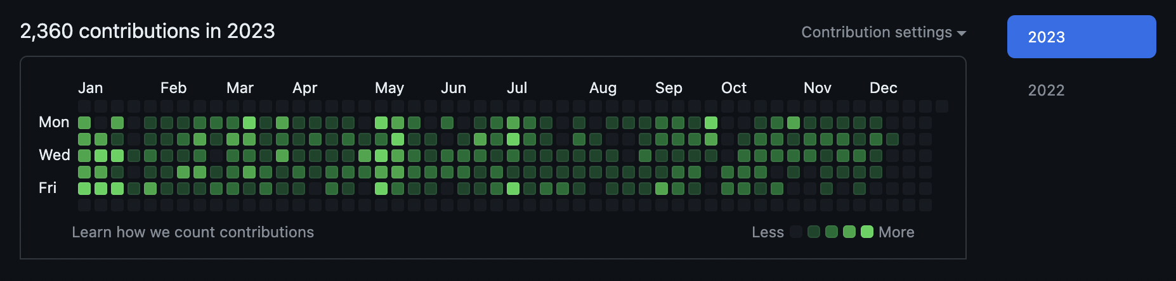Select the first Friday cell in January
Image resolution: width=1176 pixels, height=281 pixels.
coord(84,188)
